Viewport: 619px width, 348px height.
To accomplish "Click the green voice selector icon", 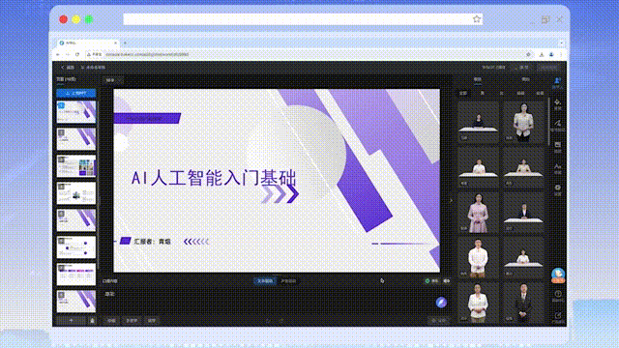I will 427,281.
